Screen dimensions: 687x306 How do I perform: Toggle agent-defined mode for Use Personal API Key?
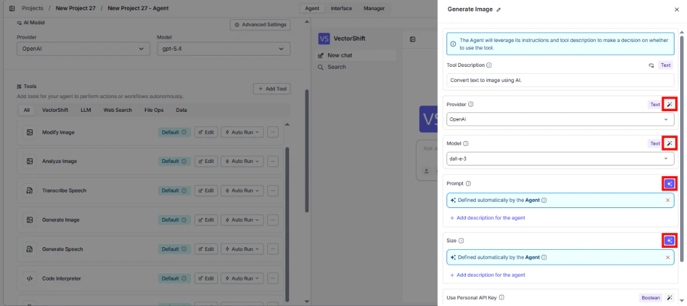[x=669, y=298]
